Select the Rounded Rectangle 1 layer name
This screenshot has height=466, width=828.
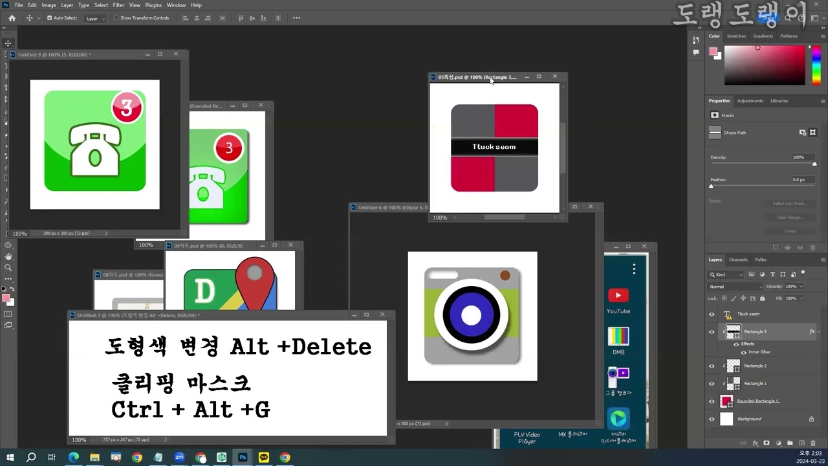(x=758, y=401)
